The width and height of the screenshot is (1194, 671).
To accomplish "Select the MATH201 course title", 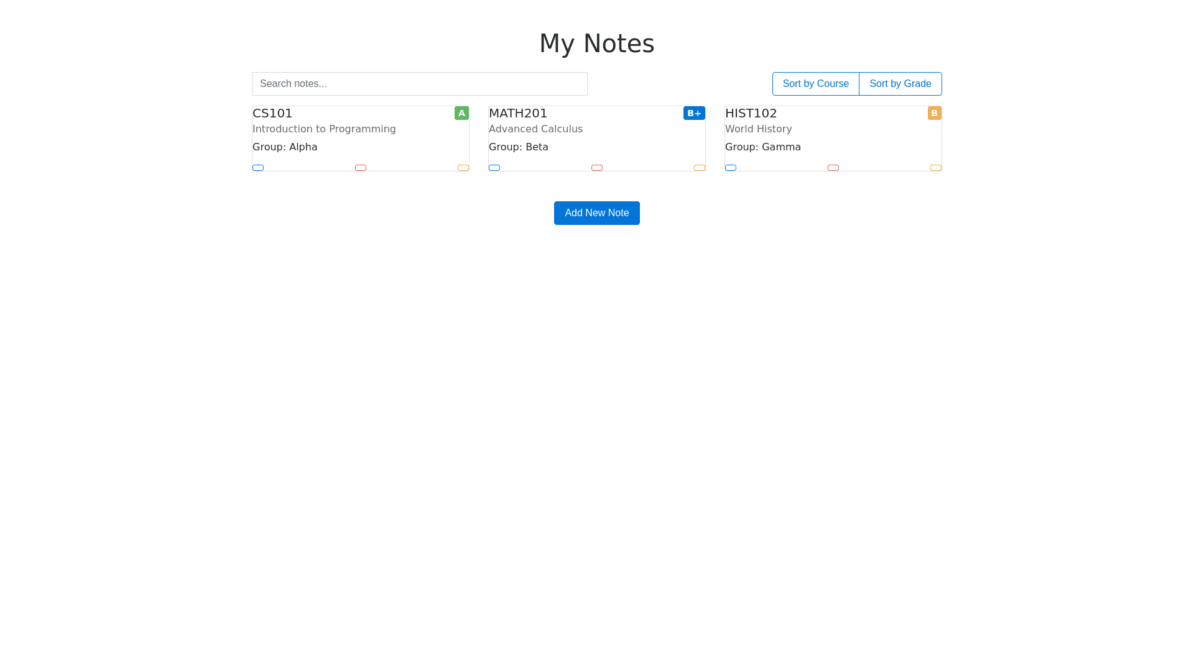I will (518, 113).
